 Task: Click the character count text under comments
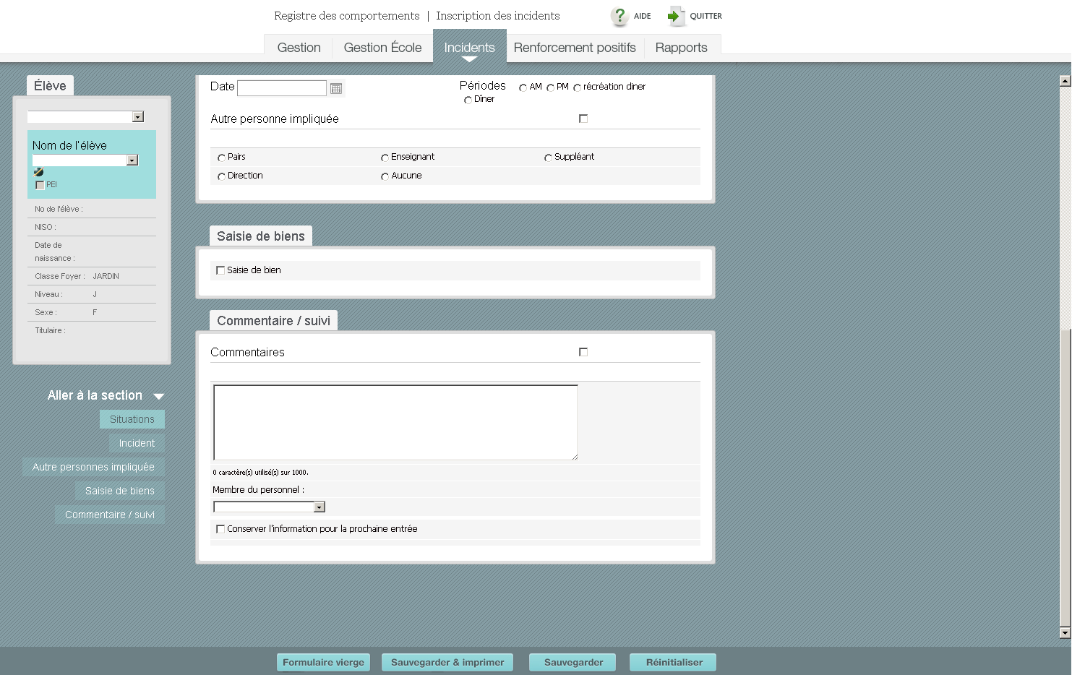coord(261,473)
